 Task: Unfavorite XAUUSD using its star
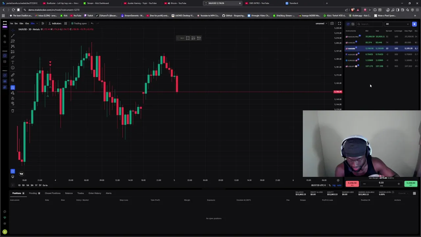click(356, 48)
